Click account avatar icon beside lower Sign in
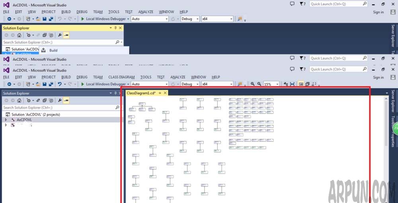This screenshot has width=398, height=203. tap(393, 77)
